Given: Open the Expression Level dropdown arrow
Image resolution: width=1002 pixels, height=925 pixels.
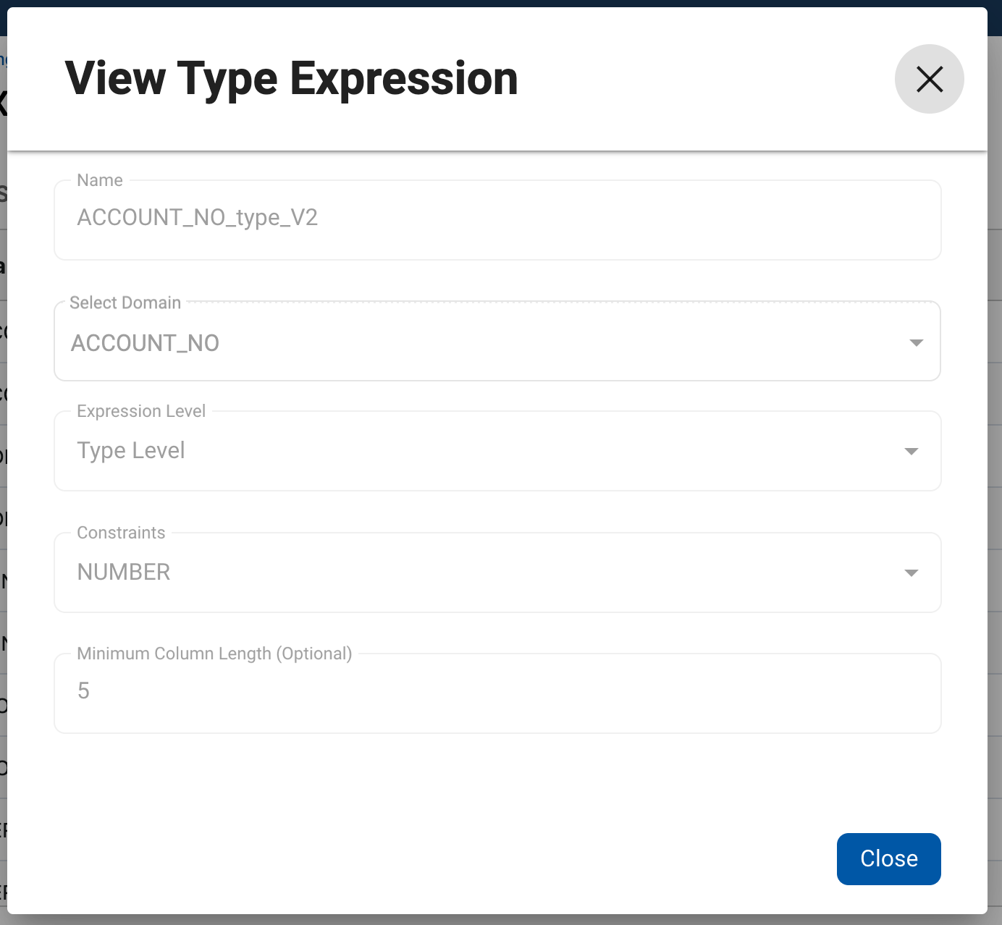Looking at the screenshot, I should [911, 451].
